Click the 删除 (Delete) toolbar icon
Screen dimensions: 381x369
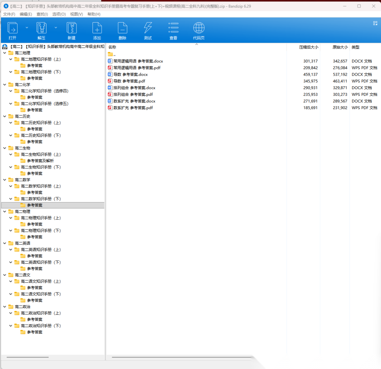point(122,28)
